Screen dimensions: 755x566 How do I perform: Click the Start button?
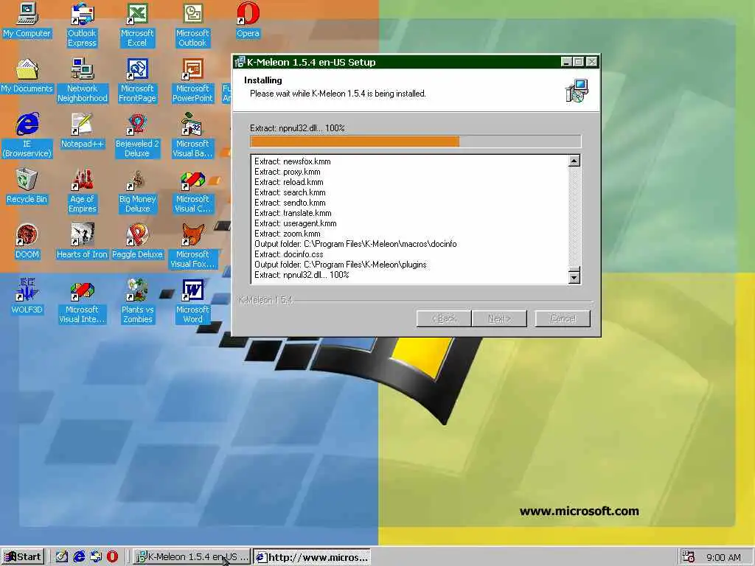[23, 557]
